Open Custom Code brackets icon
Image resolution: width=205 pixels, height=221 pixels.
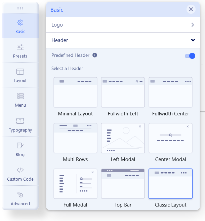click(20, 170)
